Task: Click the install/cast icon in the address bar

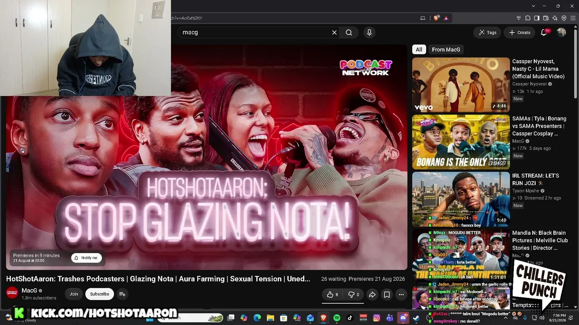Action: click(423, 18)
